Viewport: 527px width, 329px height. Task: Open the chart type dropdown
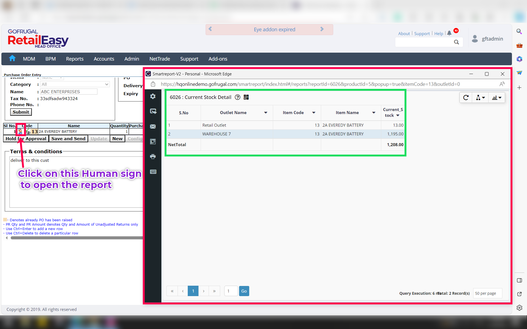(497, 98)
